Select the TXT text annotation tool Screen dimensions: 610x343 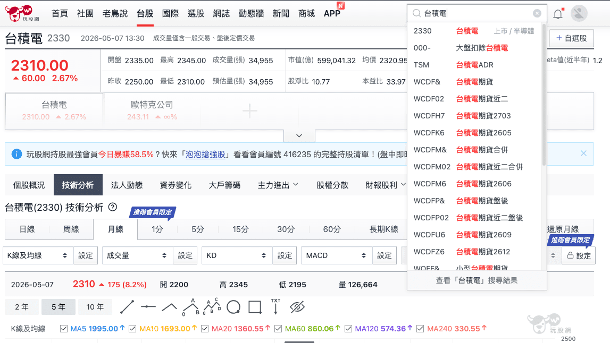[x=275, y=306]
